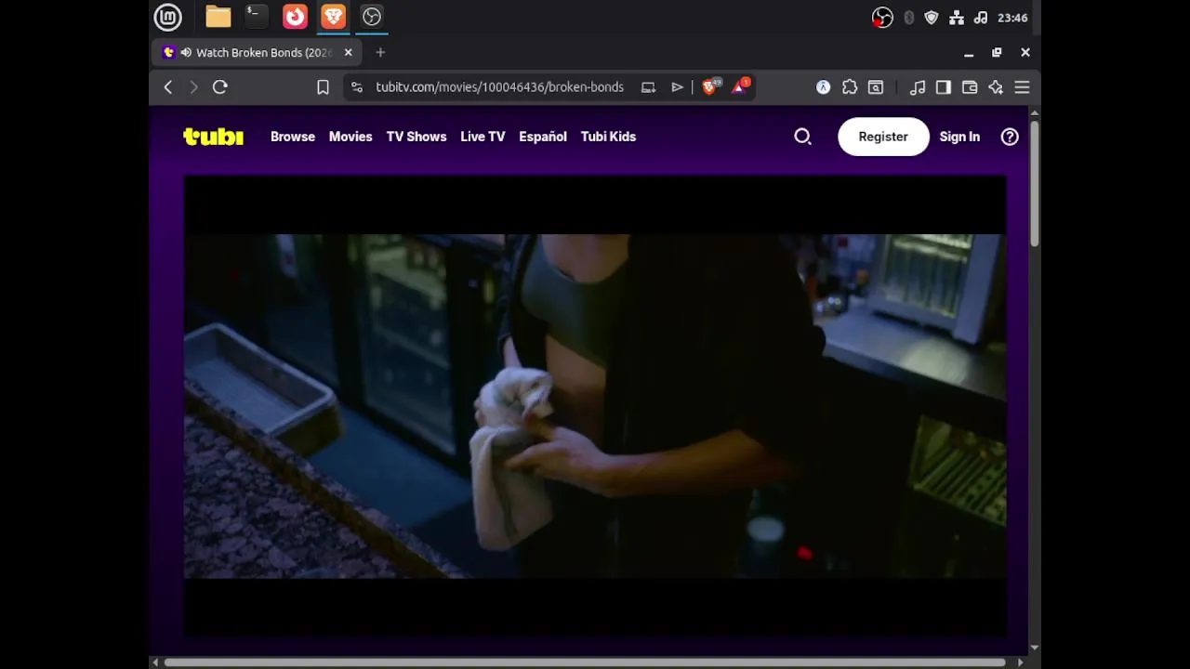The height and width of the screenshot is (669, 1190).
Task: Go back to the previous page
Action: [x=168, y=87]
